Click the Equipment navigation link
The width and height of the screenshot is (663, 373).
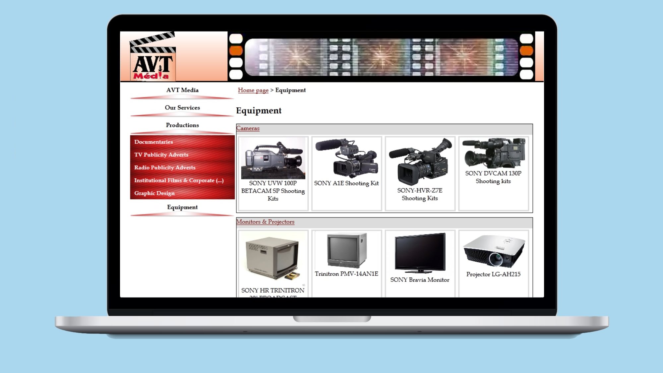click(x=182, y=207)
